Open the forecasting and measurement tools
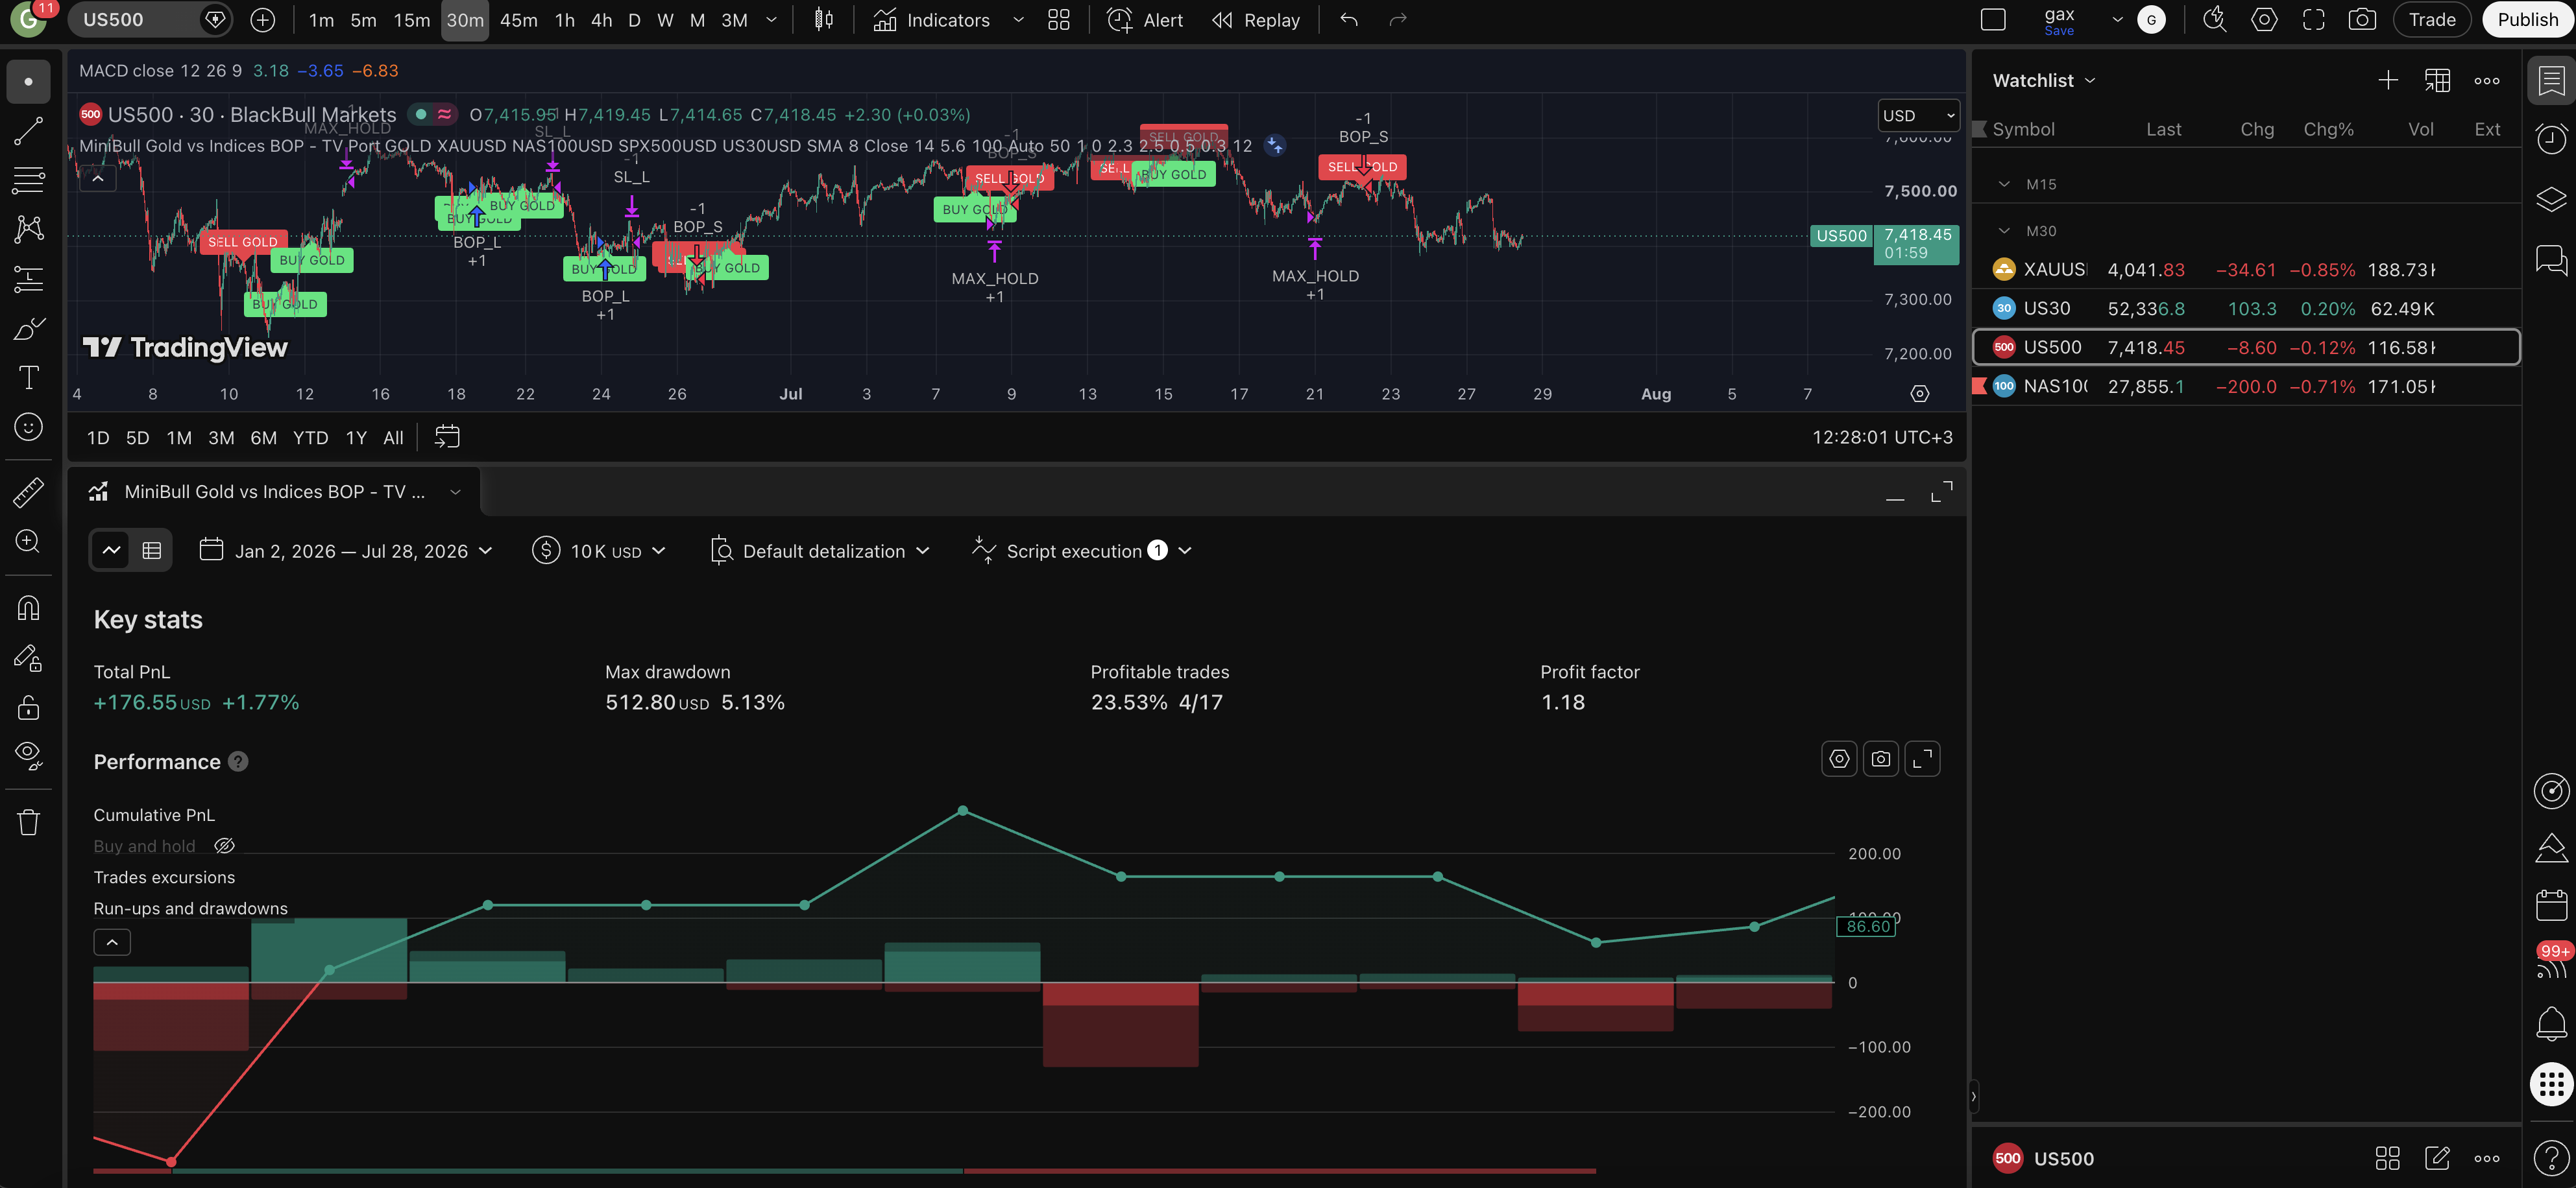2576x1188 pixels. [x=28, y=279]
